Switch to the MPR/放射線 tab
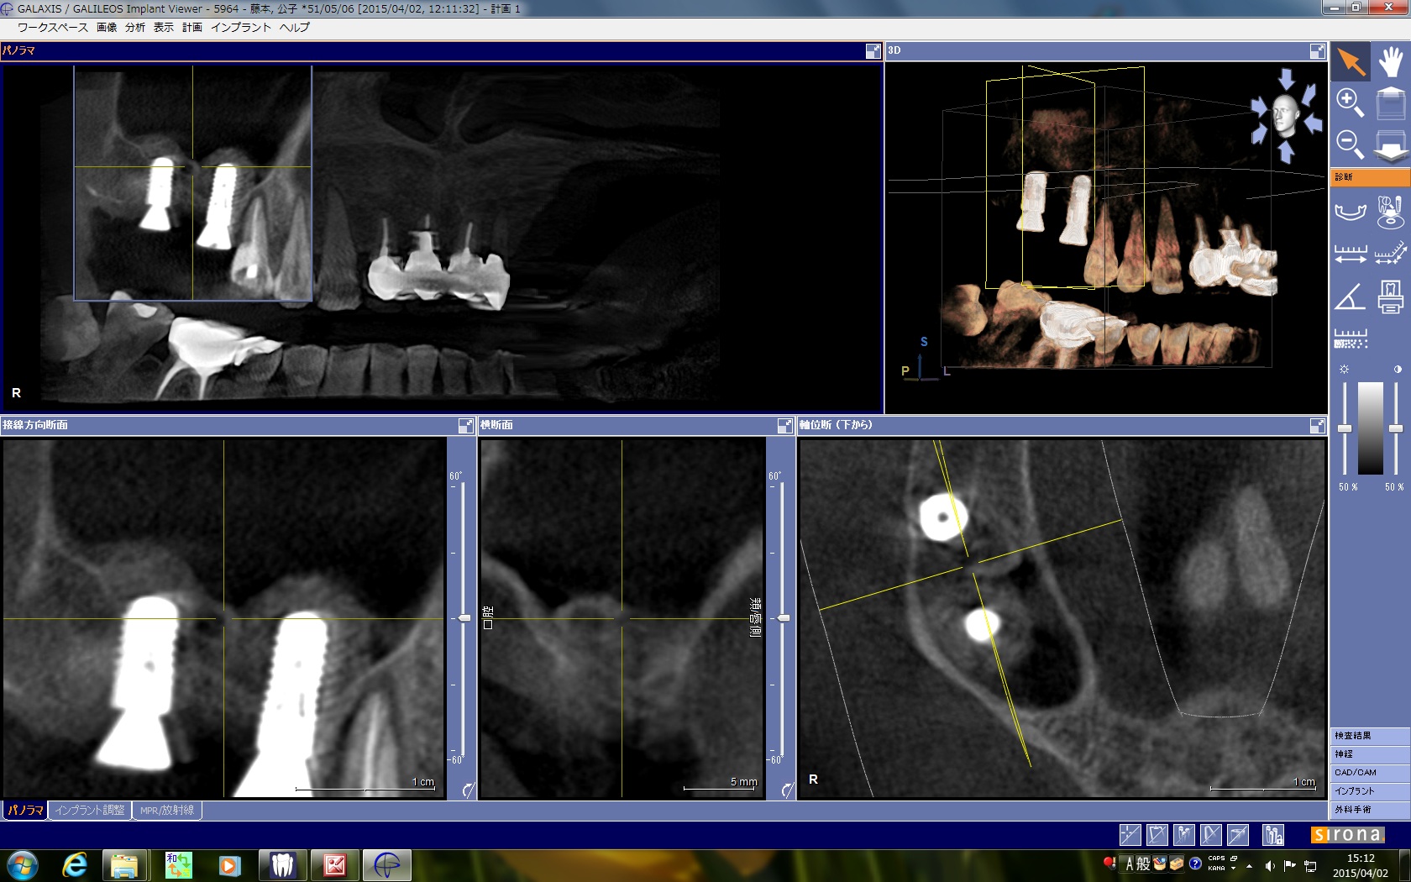Image resolution: width=1411 pixels, height=882 pixels. pos(166,811)
